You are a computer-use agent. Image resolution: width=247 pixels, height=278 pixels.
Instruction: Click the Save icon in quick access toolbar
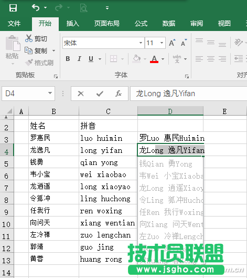tap(13, 8)
